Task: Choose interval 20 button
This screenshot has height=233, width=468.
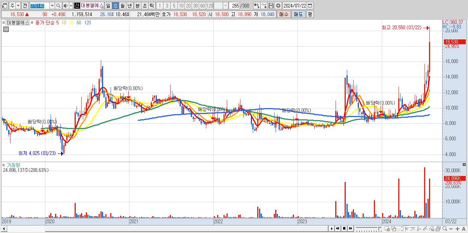Action: click(188, 6)
